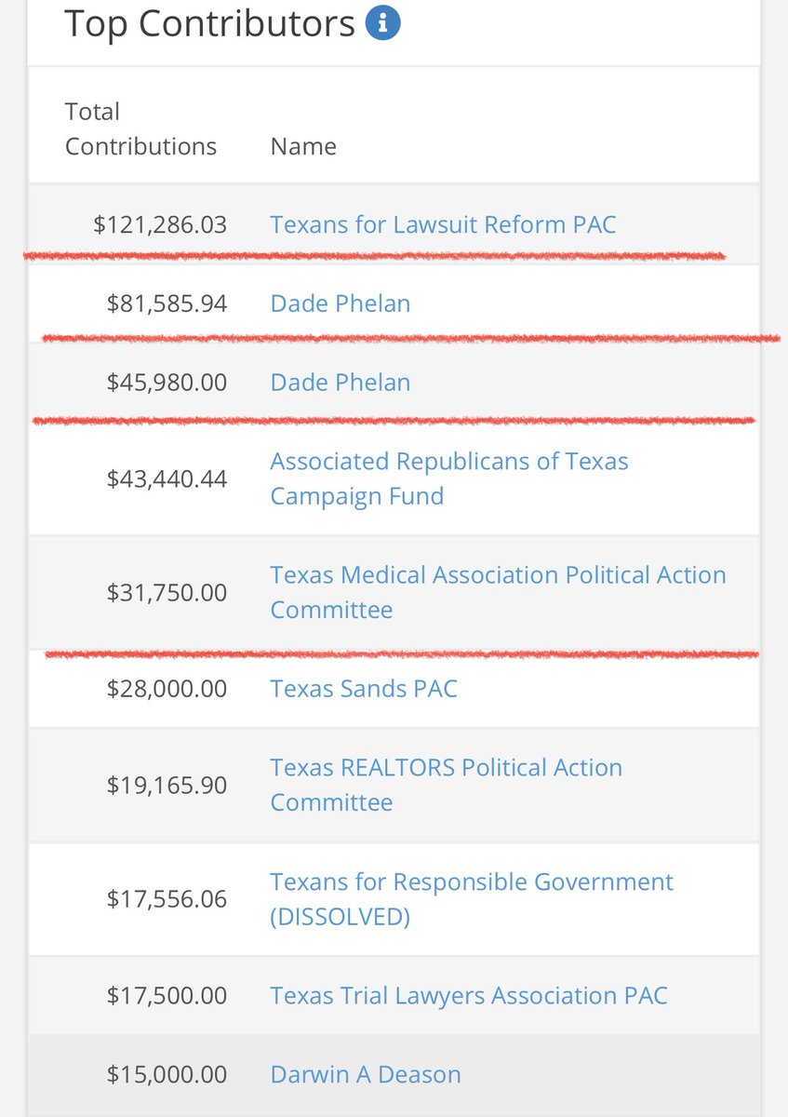The image size is (788, 1117).
Task: Select the $15,000.00 contribution amount
Action: pos(167,1074)
